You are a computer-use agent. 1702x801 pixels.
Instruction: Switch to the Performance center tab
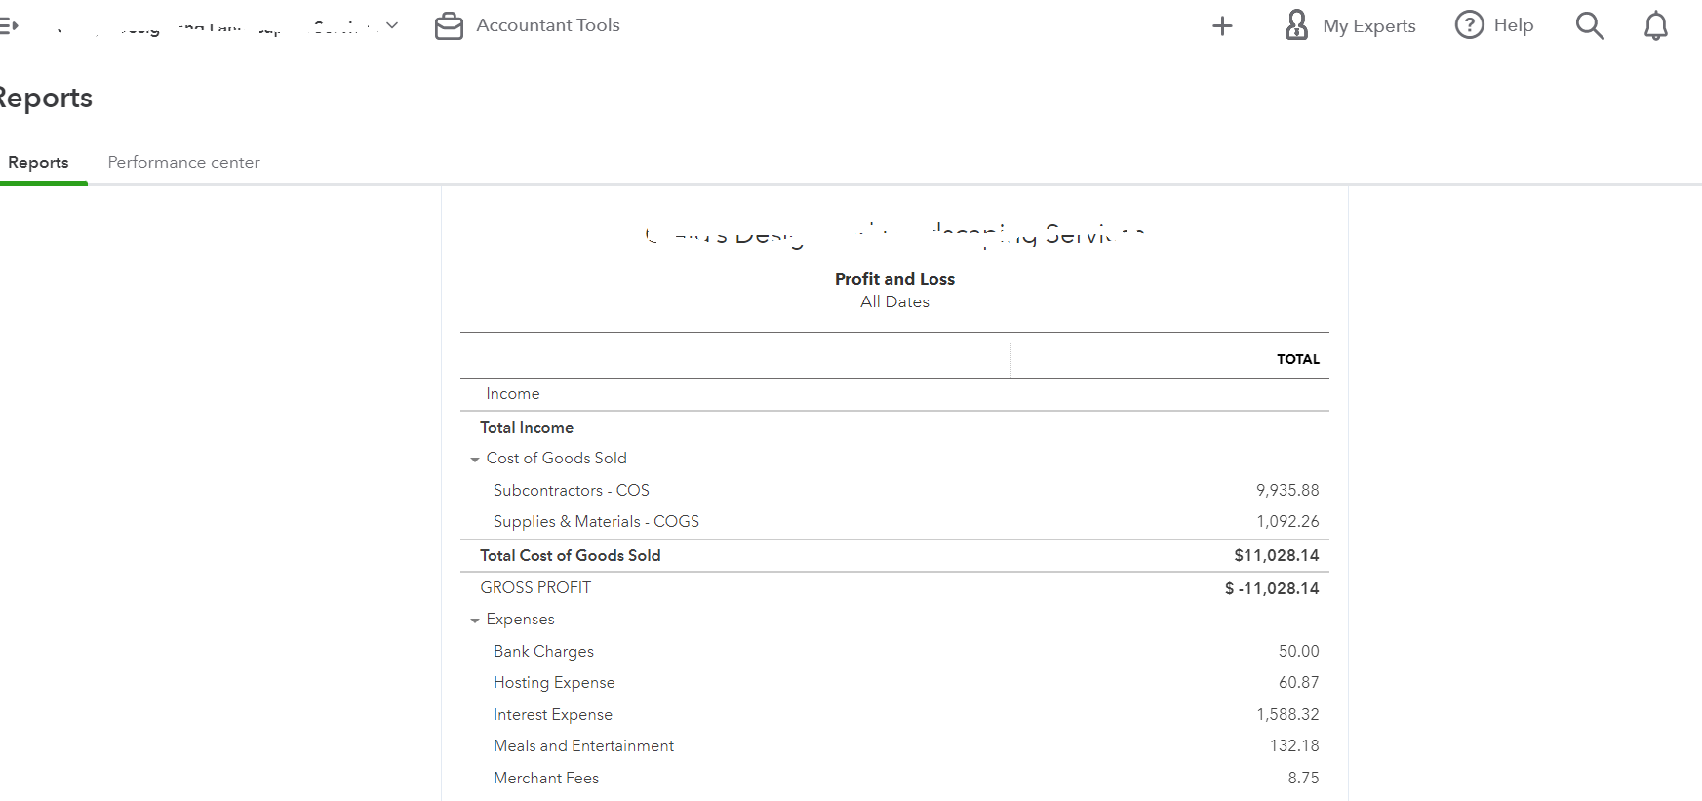(x=183, y=162)
